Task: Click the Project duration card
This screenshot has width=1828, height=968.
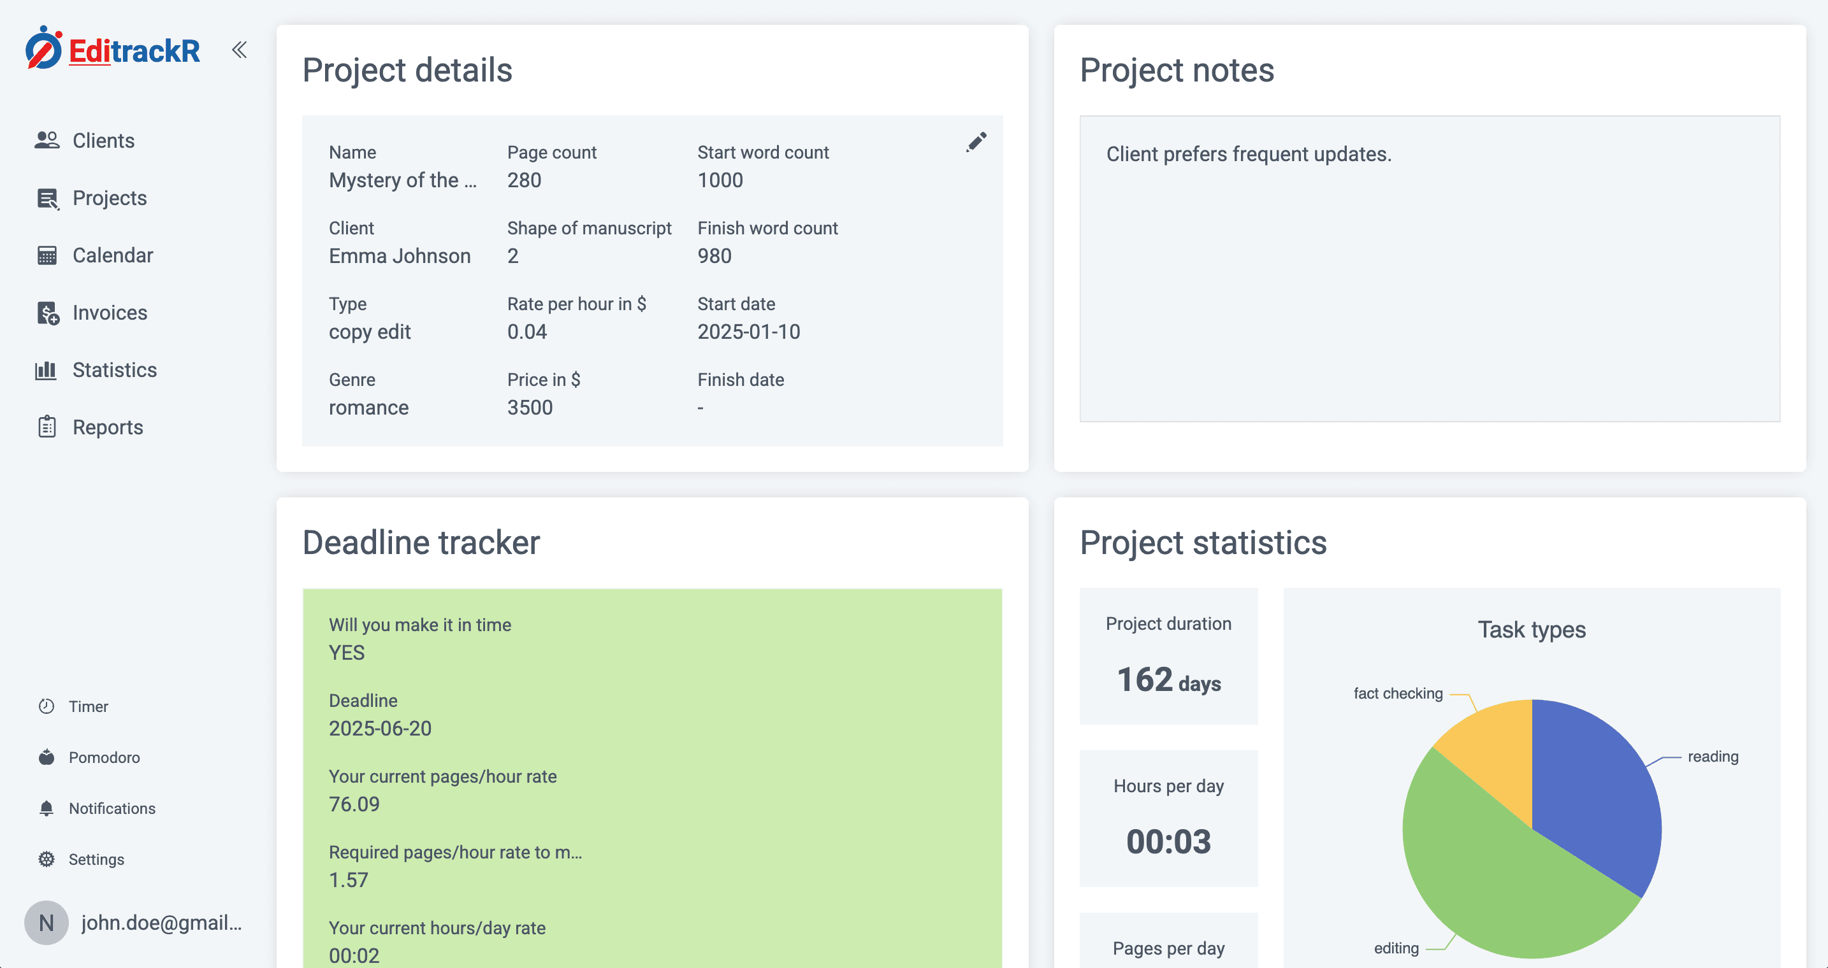Action: pos(1168,656)
